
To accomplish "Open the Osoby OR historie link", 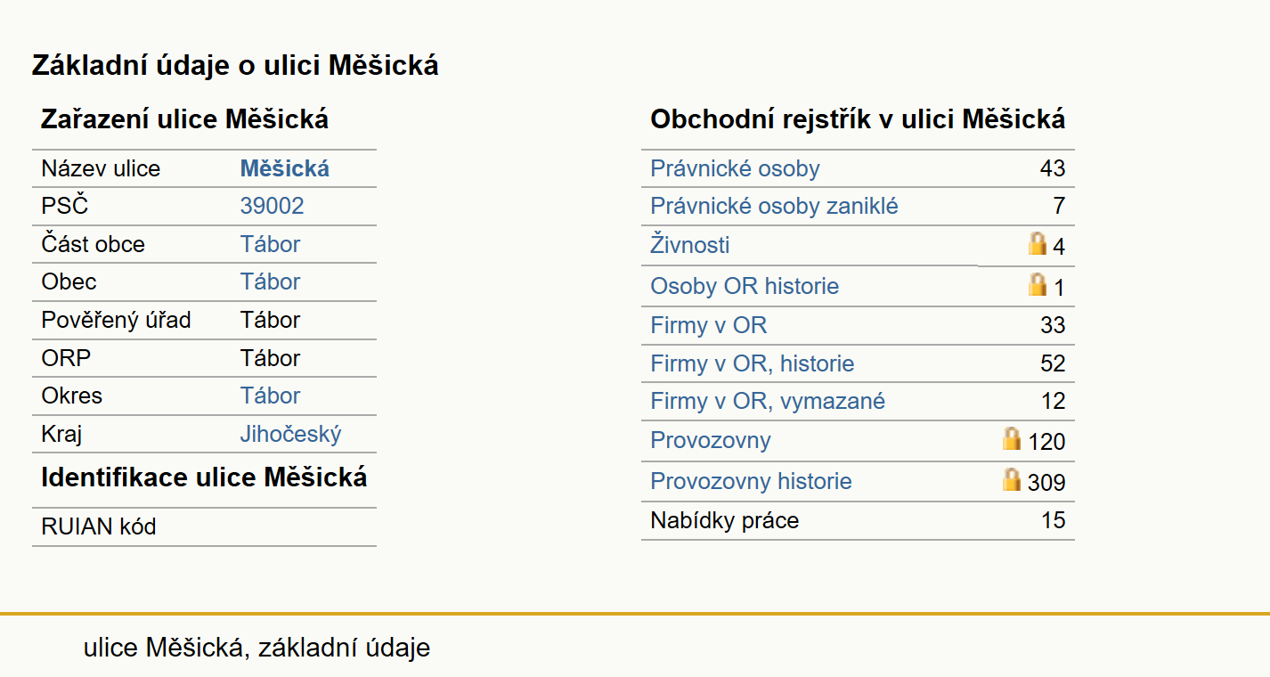I will click(x=745, y=286).
